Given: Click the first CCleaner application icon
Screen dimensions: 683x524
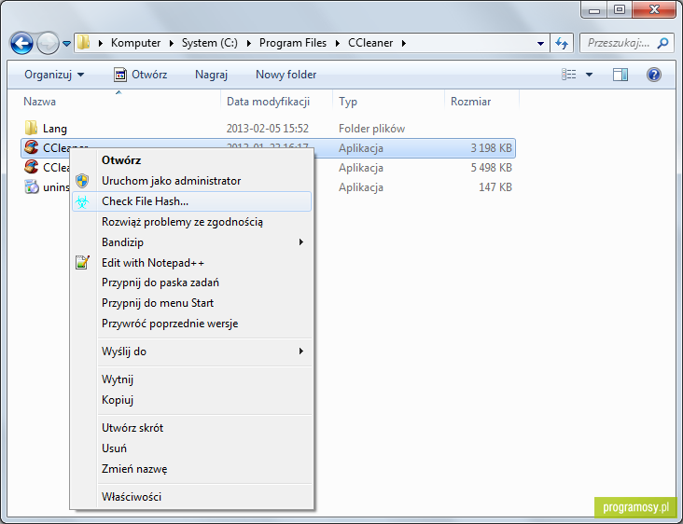Looking at the screenshot, I should (32, 147).
